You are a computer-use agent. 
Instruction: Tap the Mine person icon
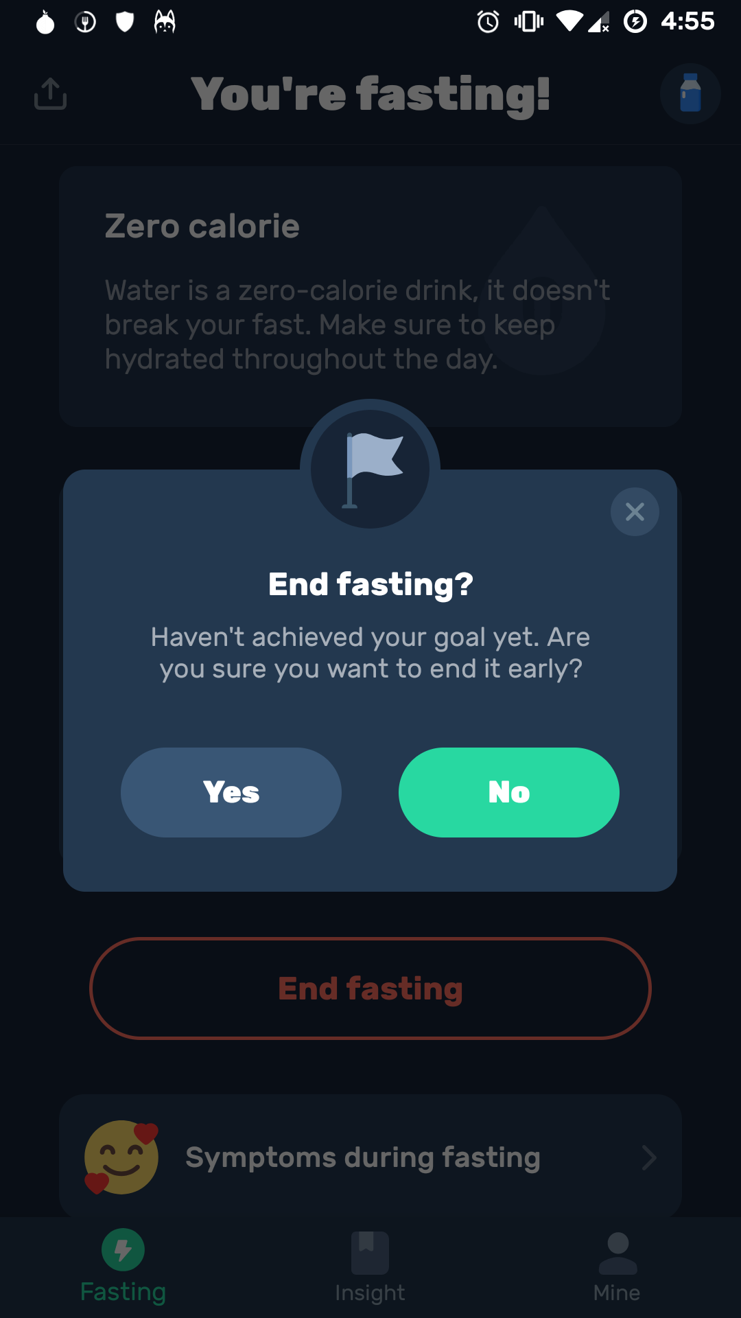coord(617,1252)
